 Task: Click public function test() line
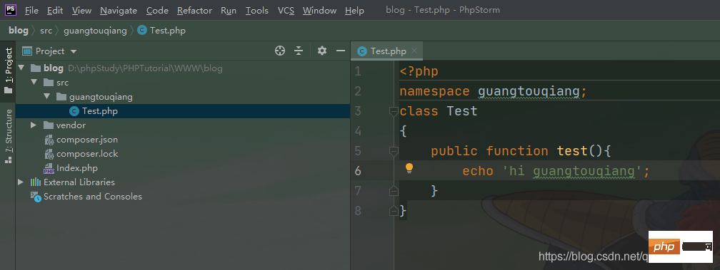tap(521, 151)
